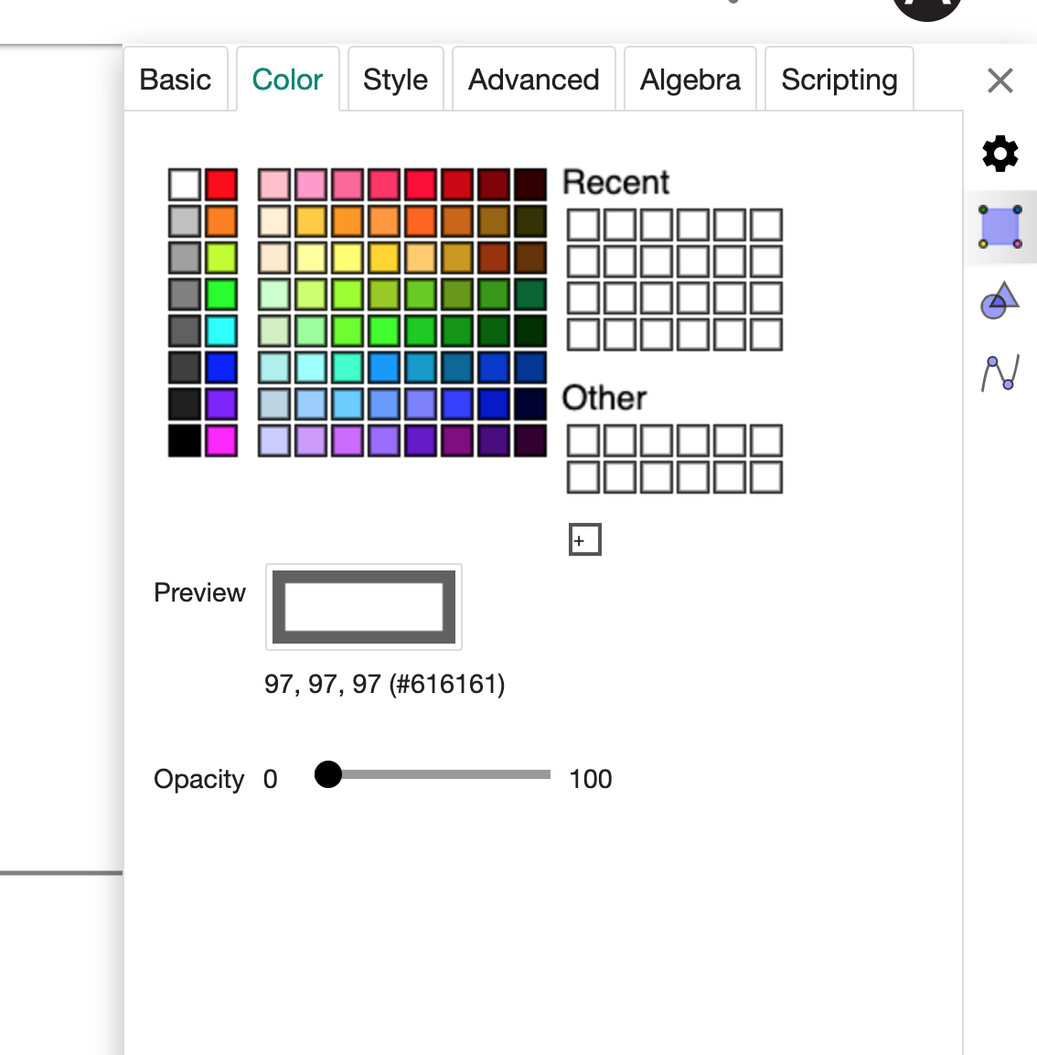Open the Advanced tab
The width and height of the screenshot is (1037, 1055).
point(533,80)
